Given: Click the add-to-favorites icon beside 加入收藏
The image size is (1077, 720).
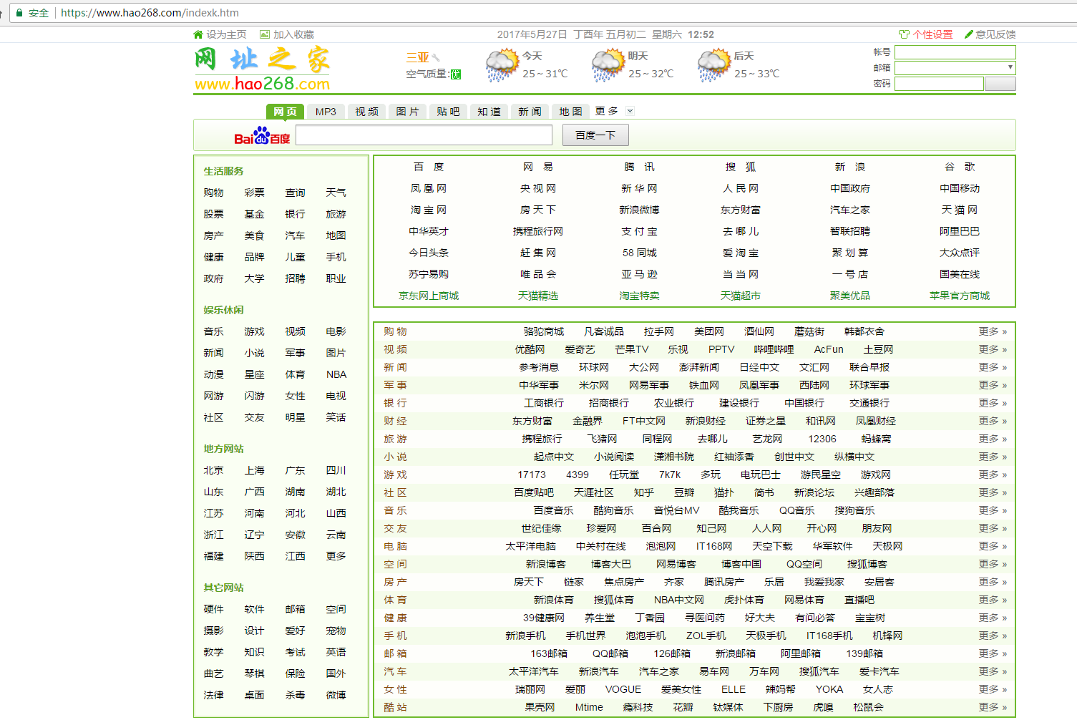Looking at the screenshot, I should tap(265, 34).
